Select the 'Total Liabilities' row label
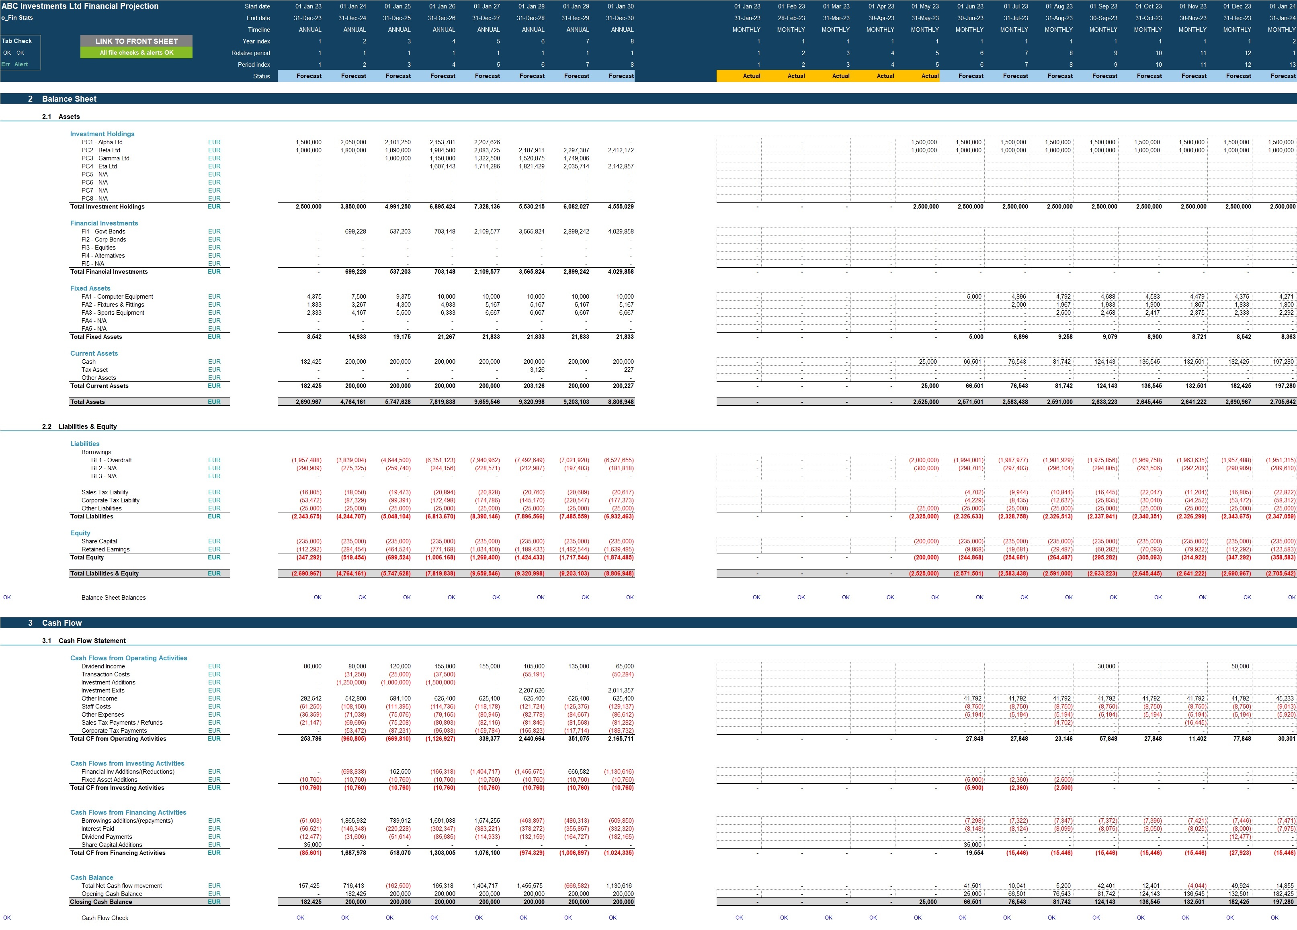 click(92, 516)
